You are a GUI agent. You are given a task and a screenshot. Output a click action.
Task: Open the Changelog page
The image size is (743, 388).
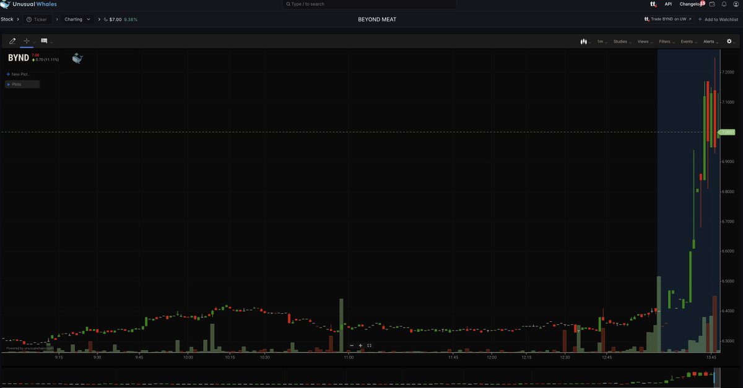click(690, 4)
